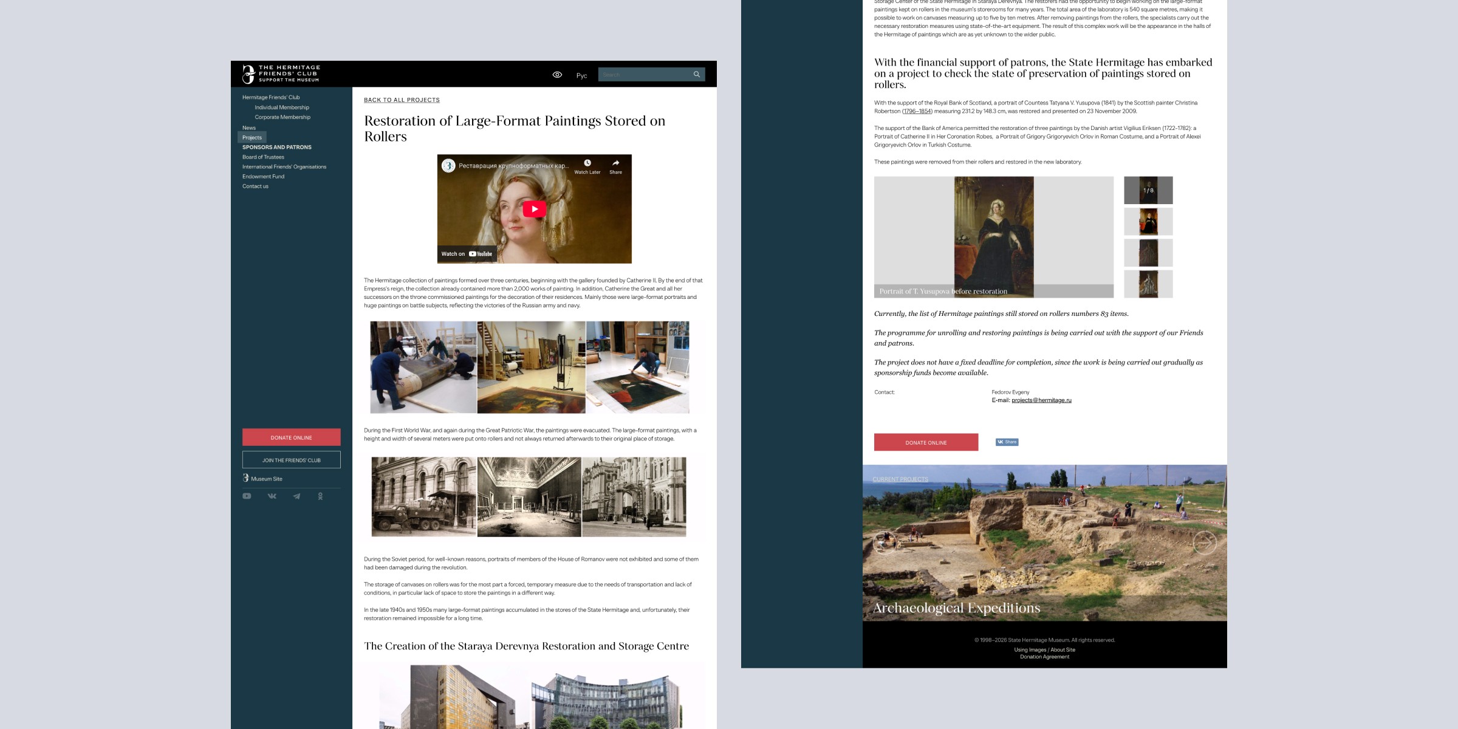Viewport: 1458px width, 729px height.
Task: Click the Watch Later clock icon
Action: pos(587,163)
